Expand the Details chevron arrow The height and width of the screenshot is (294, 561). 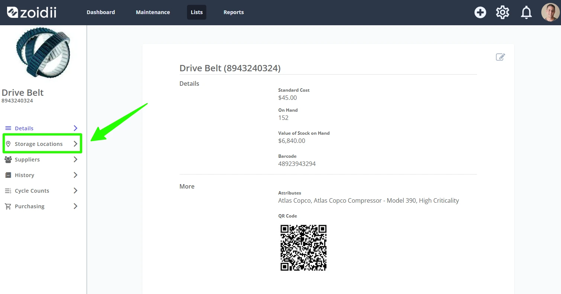click(x=75, y=128)
